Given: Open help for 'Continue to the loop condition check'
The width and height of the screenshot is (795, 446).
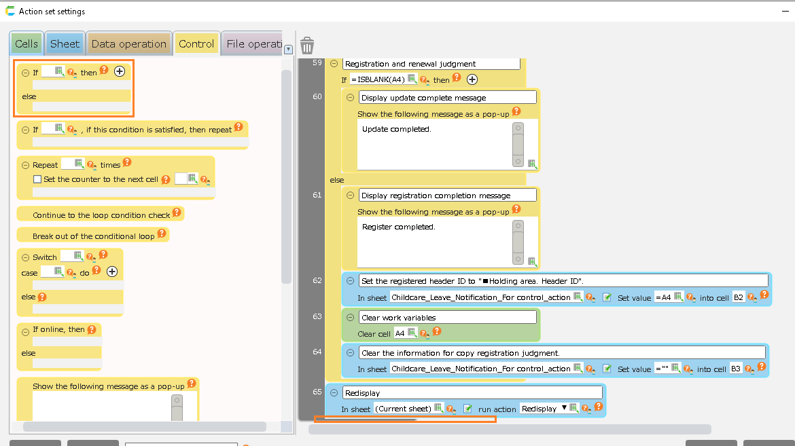Looking at the screenshot, I should (176, 212).
